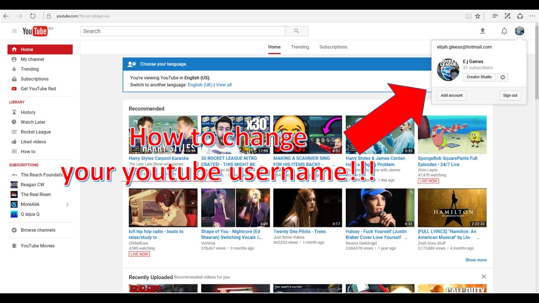The image size is (539, 303).
Task: Dismiss Recently Uploaded section with X
Action: click(484, 276)
